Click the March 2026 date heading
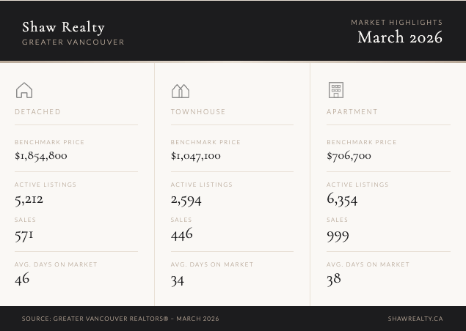 [400, 37]
